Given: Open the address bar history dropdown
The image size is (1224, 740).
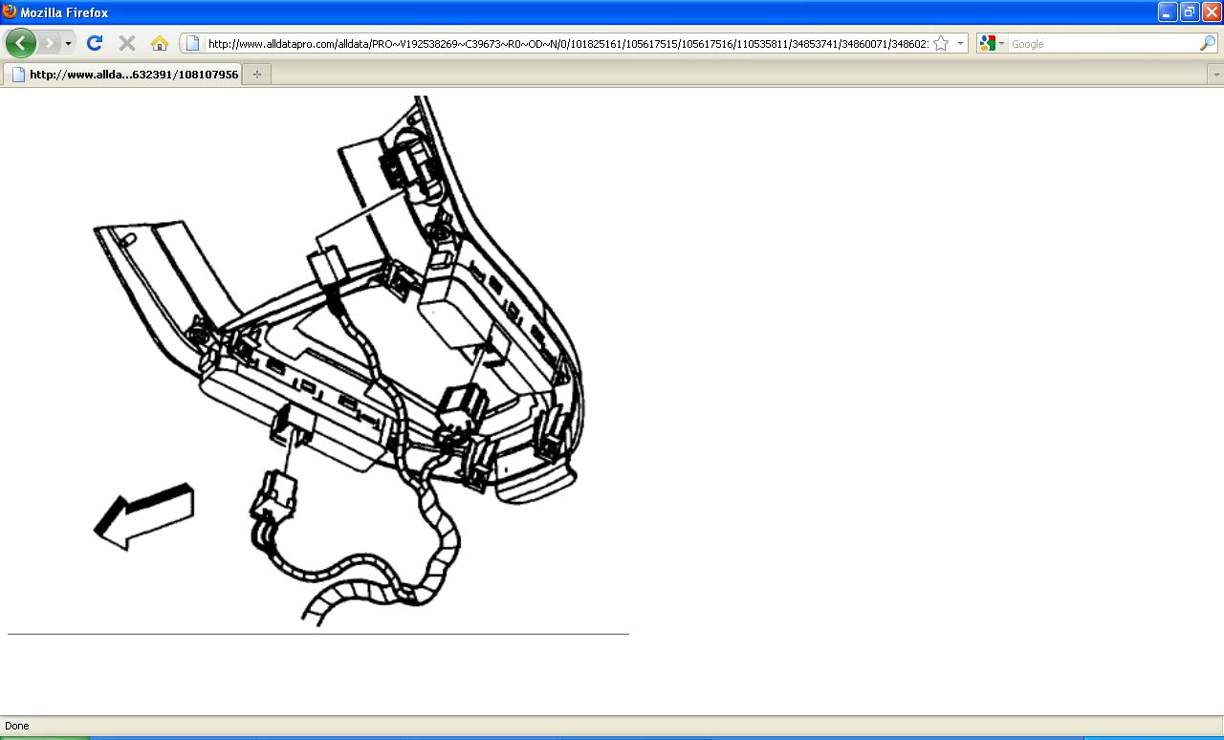Looking at the screenshot, I should coord(960,43).
